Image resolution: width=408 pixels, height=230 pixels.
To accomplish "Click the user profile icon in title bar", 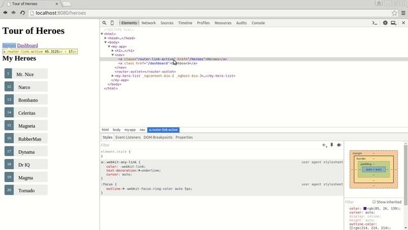I will (379, 3).
